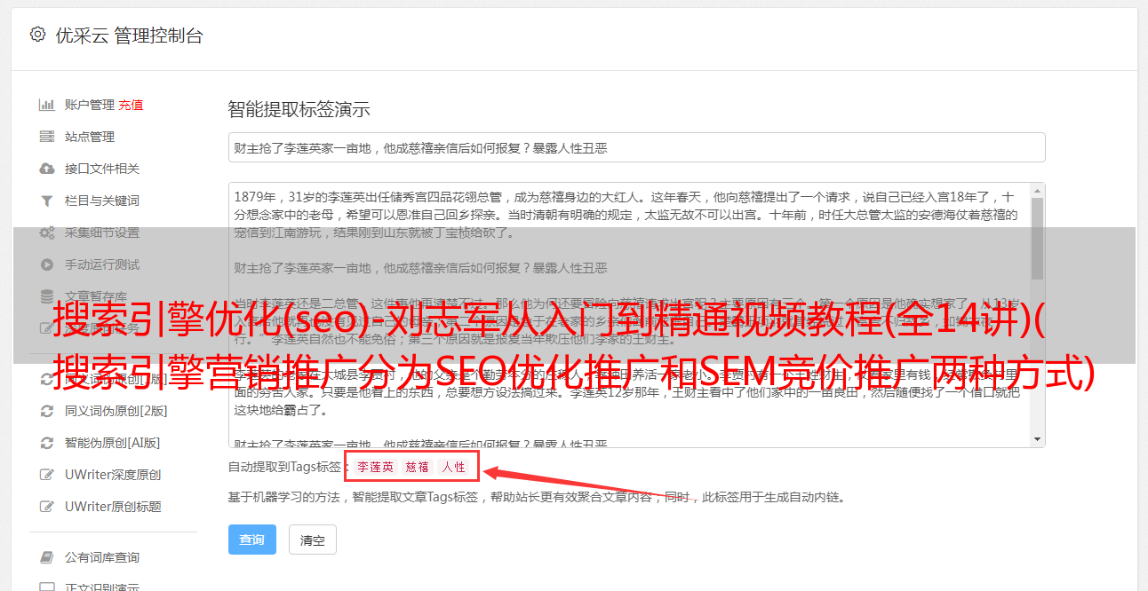1148x591 pixels.
Task: Click the text area scrollbar up arrow
Action: click(x=1037, y=191)
